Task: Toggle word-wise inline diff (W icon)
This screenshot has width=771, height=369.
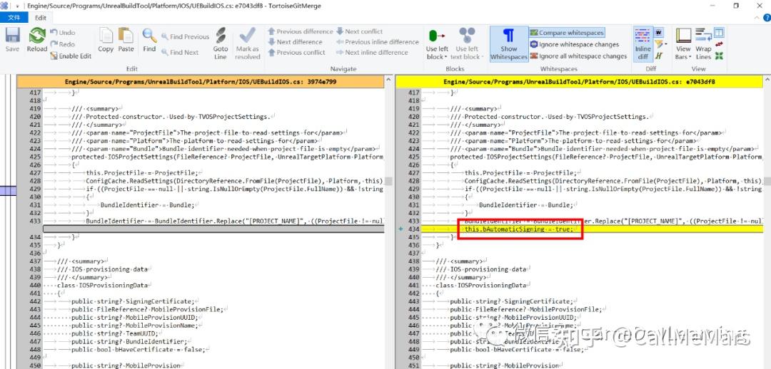Action: coord(658,32)
